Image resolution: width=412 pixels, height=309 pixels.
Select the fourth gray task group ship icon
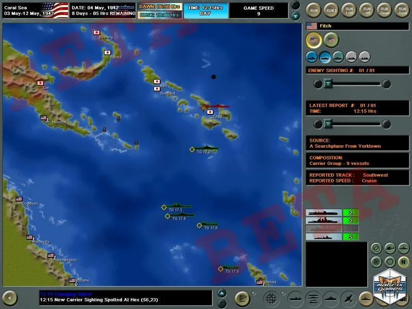pyautogui.click(x=351, y=56)
